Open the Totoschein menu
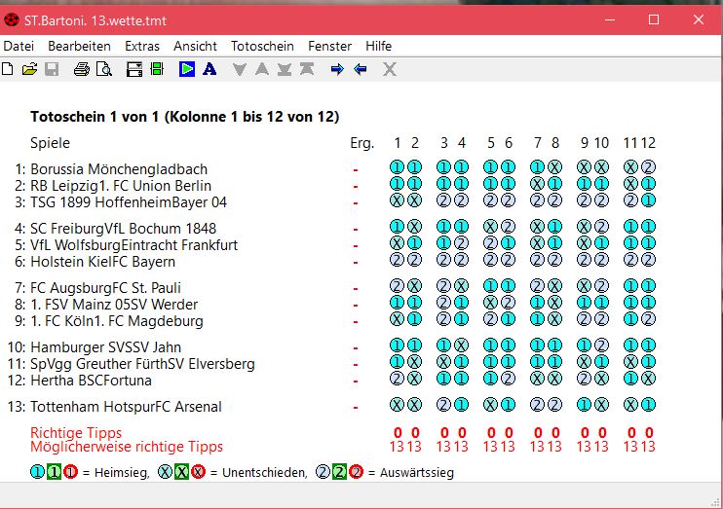 [x=262, y=46]
